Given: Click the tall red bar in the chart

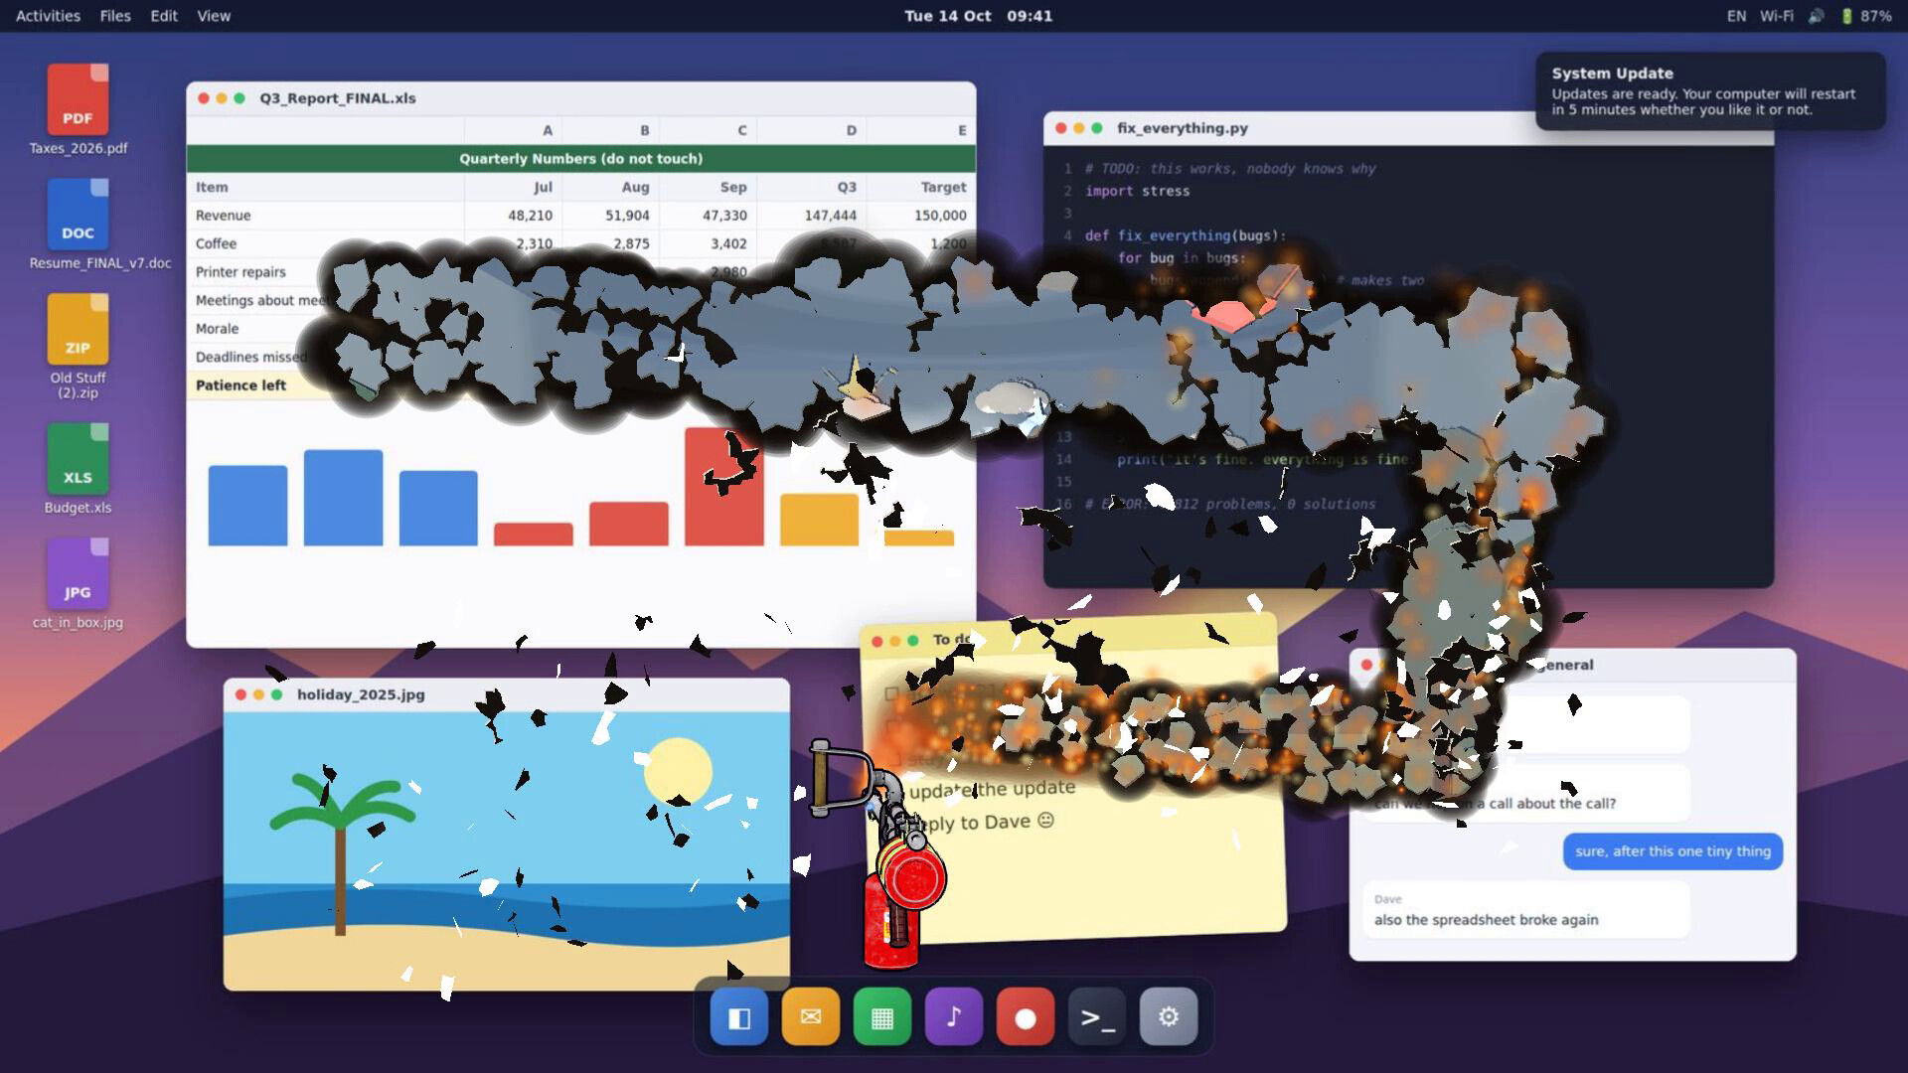Looking at the screenshot, I should click(x=723, y=487).
